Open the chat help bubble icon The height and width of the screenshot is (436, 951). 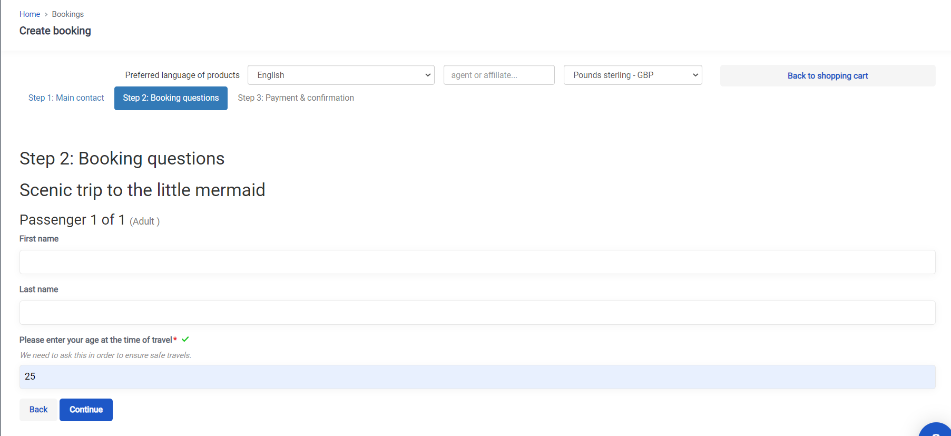(937, 430)
